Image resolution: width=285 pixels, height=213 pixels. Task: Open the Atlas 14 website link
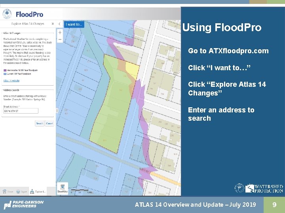[x=11, y=80]
